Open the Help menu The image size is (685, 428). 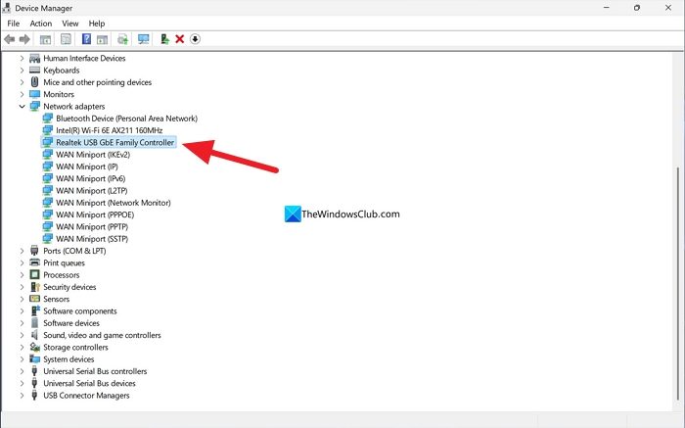click(97, 24)
